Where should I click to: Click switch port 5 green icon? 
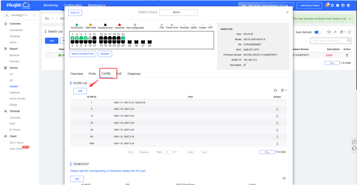(x=81, y=38)
